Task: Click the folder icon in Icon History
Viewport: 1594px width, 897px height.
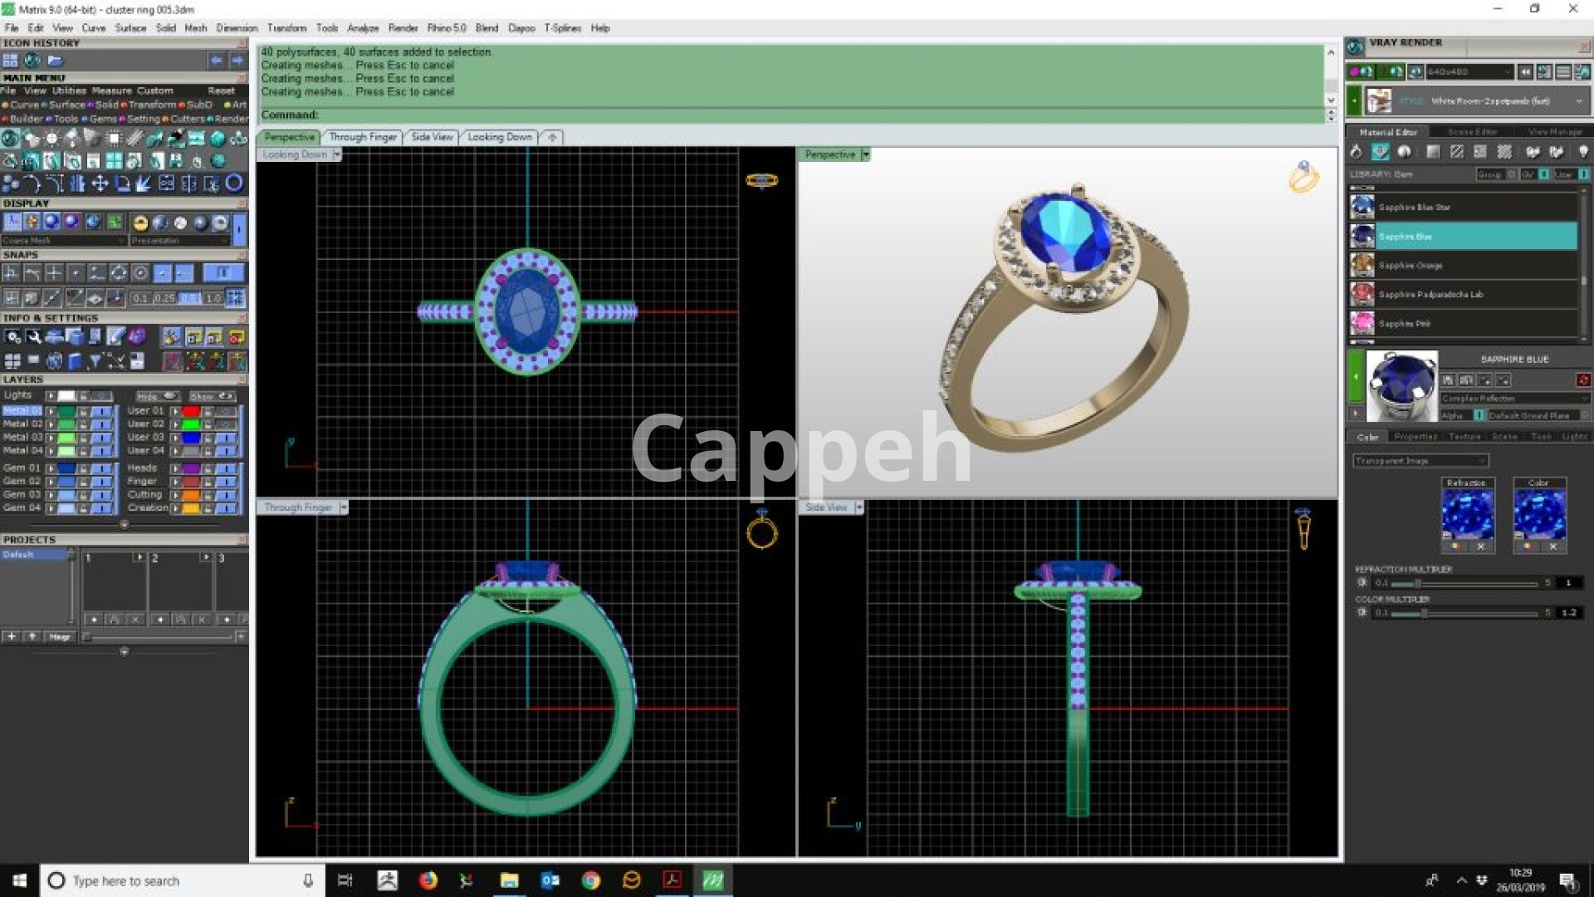Action: (55, 61)
